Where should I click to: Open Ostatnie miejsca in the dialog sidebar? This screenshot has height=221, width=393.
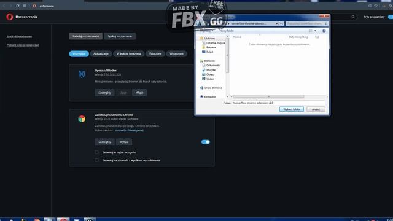tap(213, 43)
